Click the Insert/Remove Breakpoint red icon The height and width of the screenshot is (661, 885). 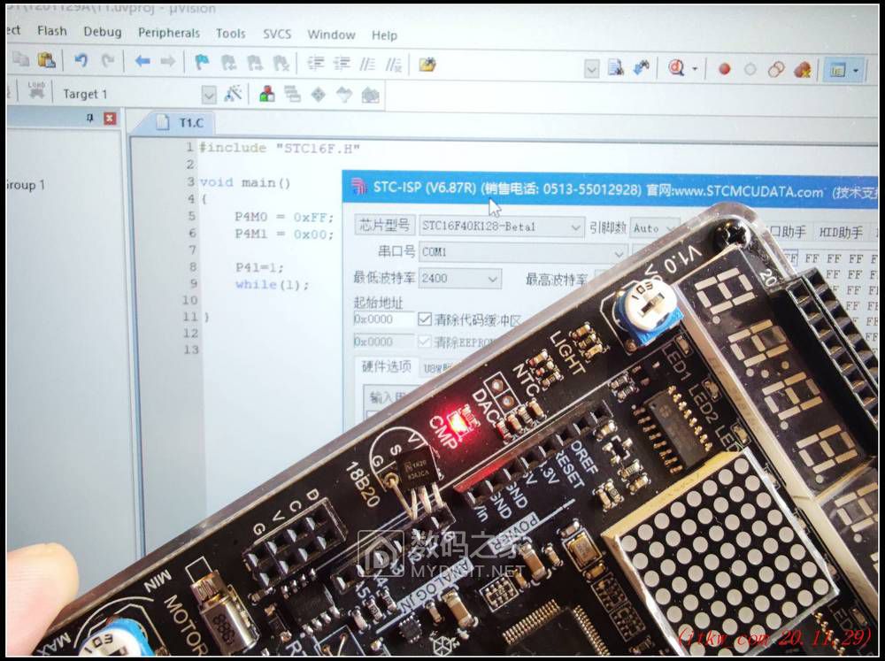click(x=724, y=70)
